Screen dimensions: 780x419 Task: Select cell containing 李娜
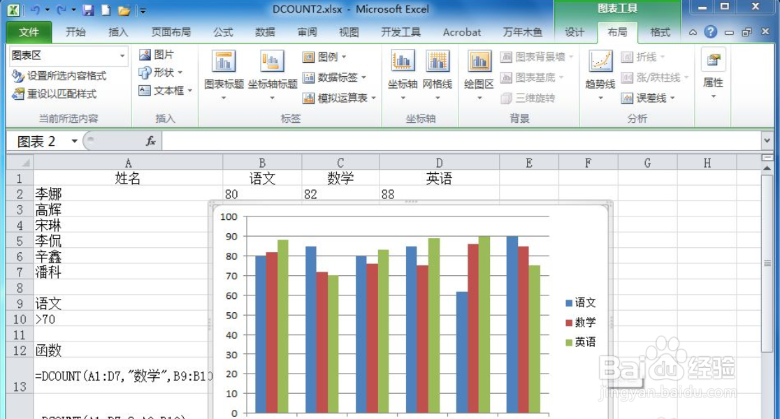(x=128, y=194)
